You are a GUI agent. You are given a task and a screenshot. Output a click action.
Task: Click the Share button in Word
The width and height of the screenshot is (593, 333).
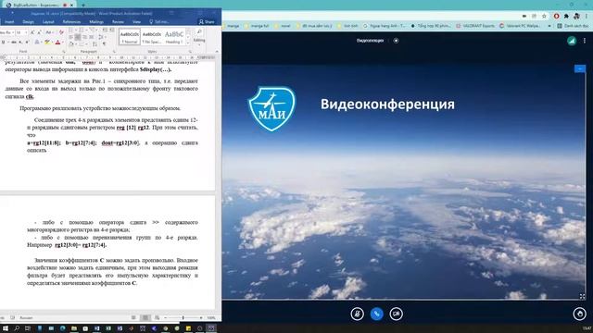click(207, 22)
